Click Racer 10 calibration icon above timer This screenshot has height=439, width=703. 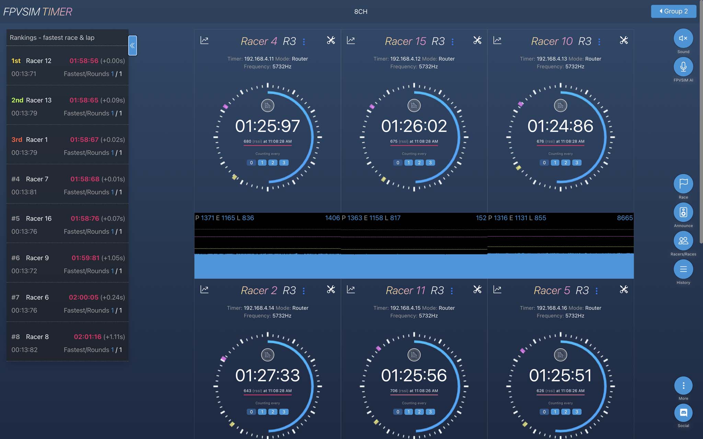tap(560, 106)
